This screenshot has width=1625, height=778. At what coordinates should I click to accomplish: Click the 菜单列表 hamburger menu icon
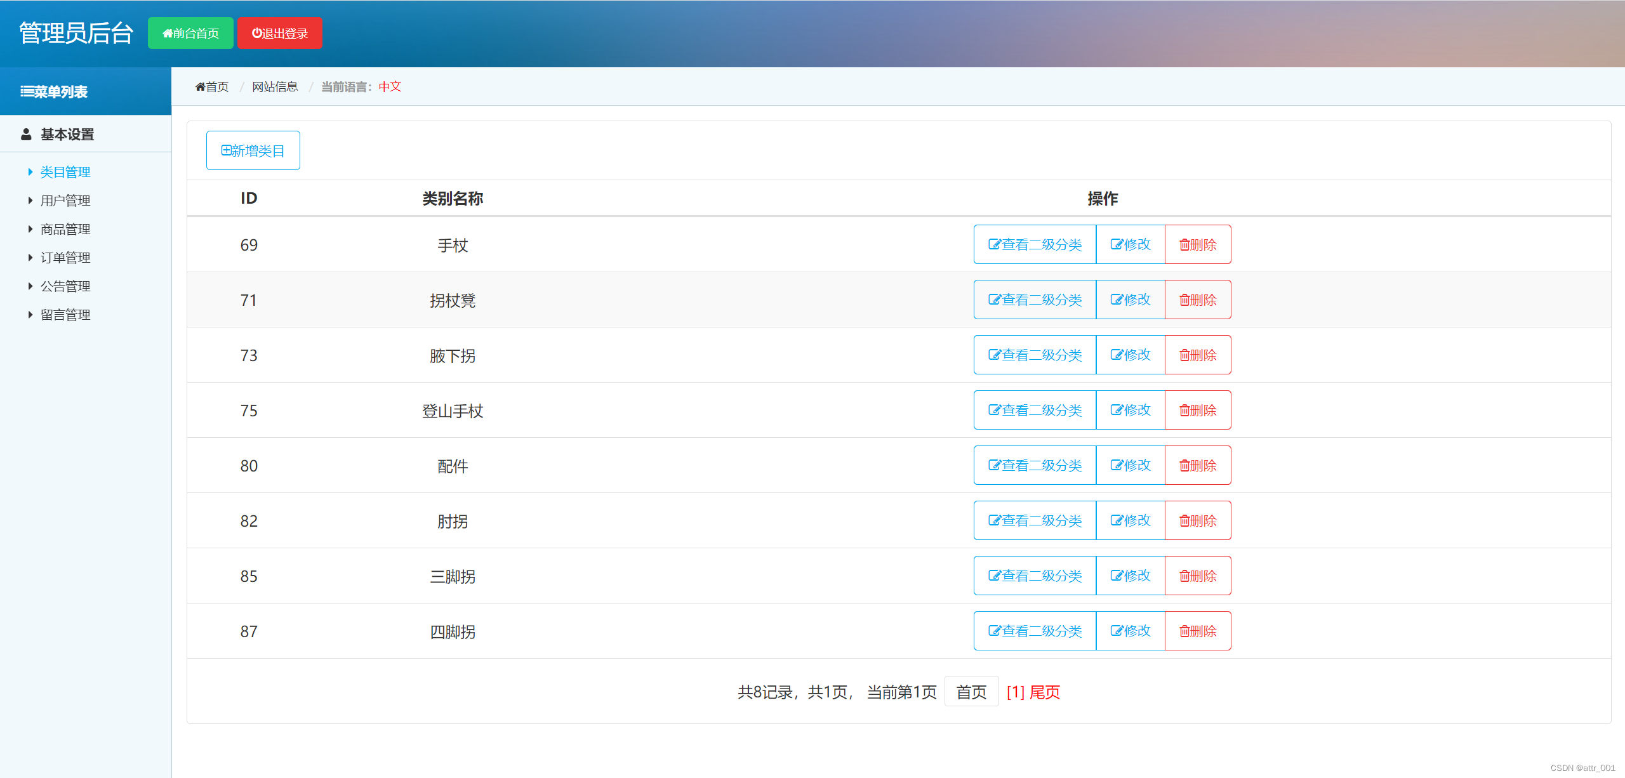coord(27,91)
